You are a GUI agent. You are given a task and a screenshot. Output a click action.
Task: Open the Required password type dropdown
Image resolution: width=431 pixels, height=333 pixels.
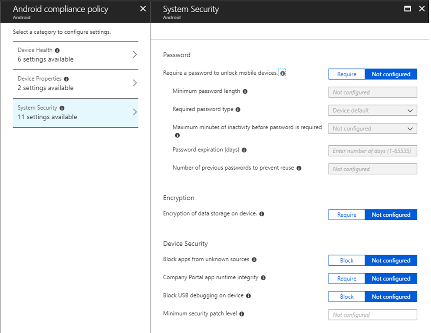click(x=372, y=111)
